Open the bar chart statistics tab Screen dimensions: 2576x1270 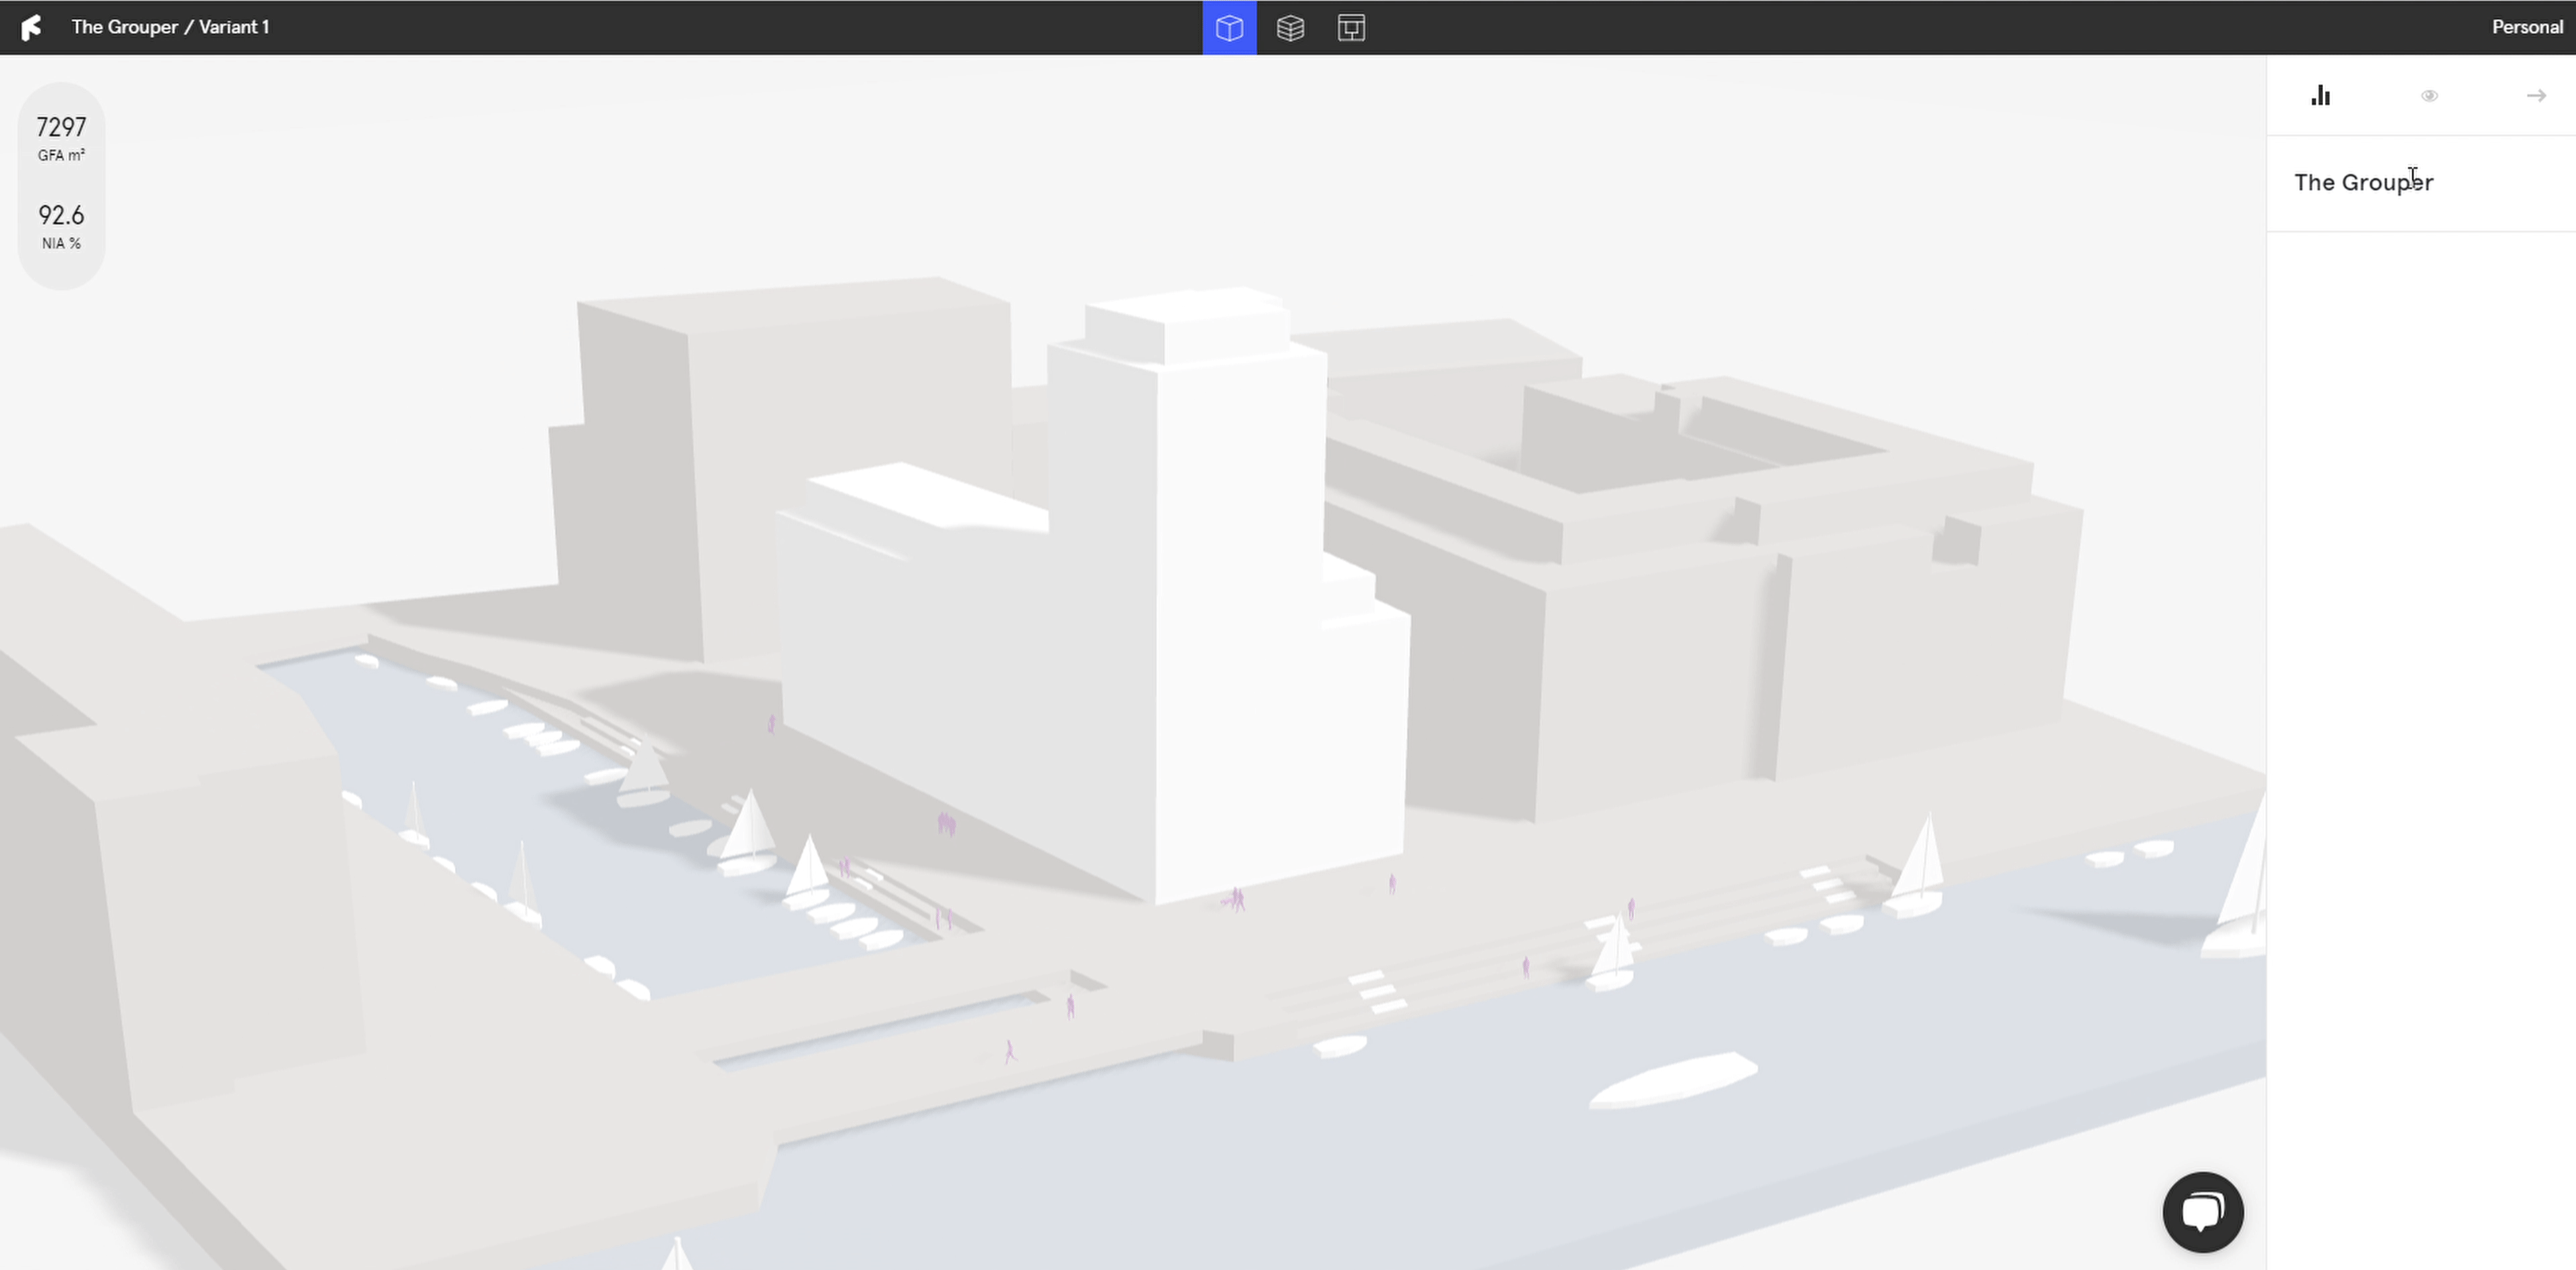pyautogui.click(x=2321, y=96)
